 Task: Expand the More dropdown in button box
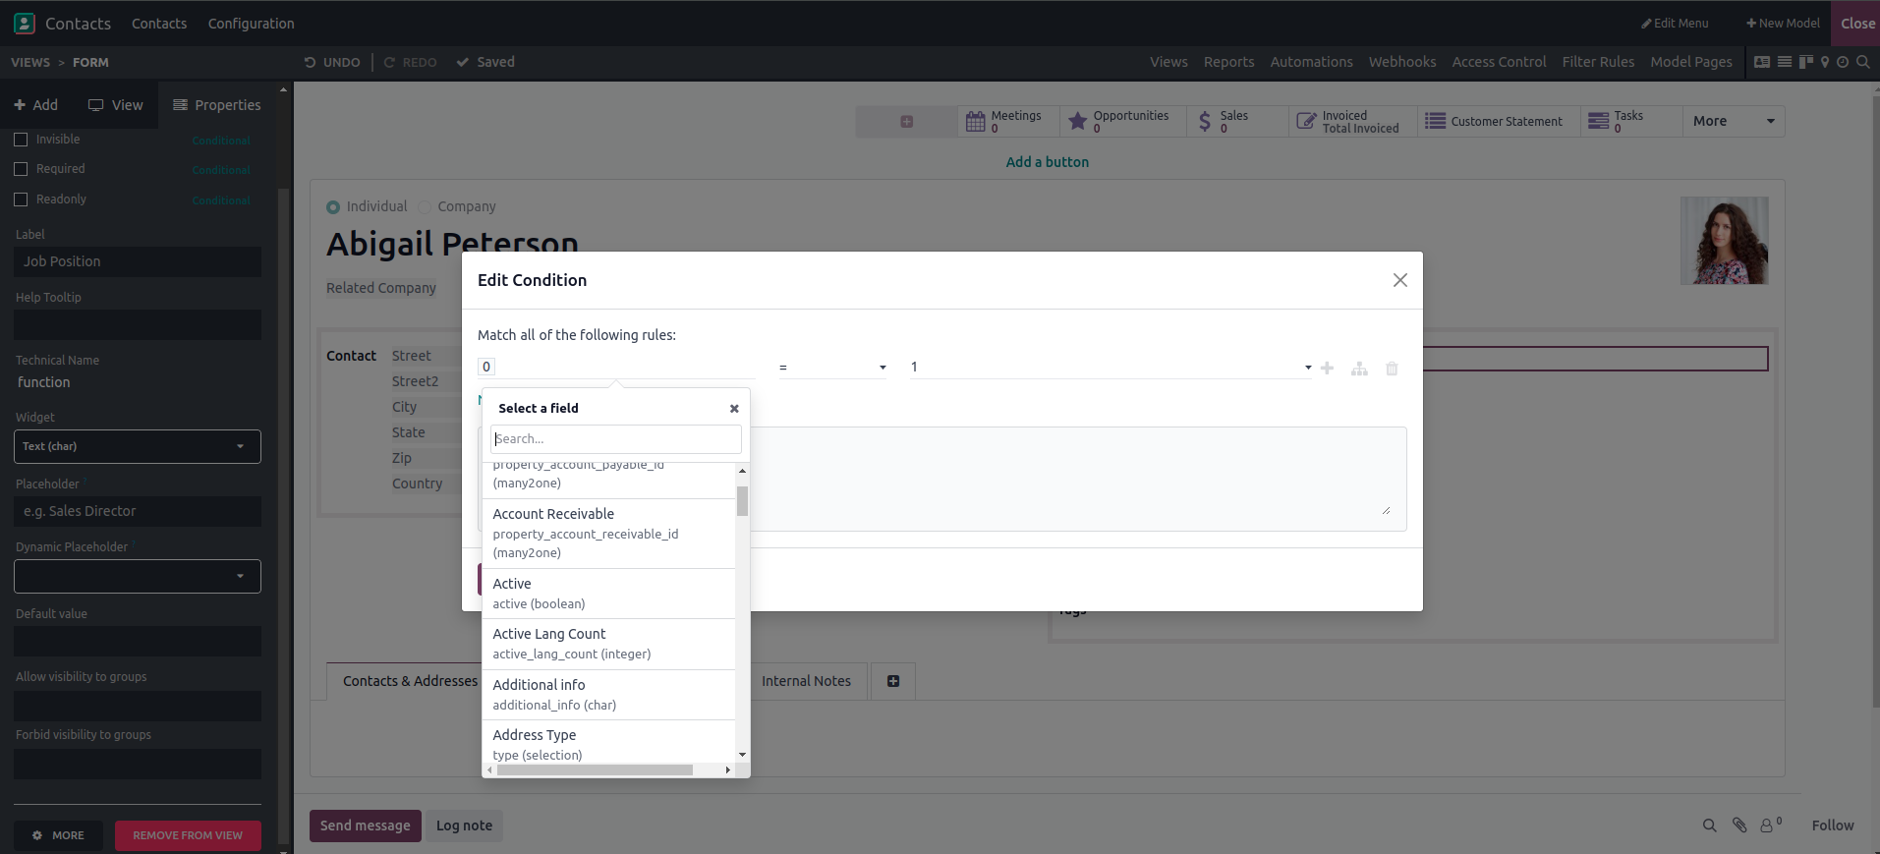tap(1734, 121)
